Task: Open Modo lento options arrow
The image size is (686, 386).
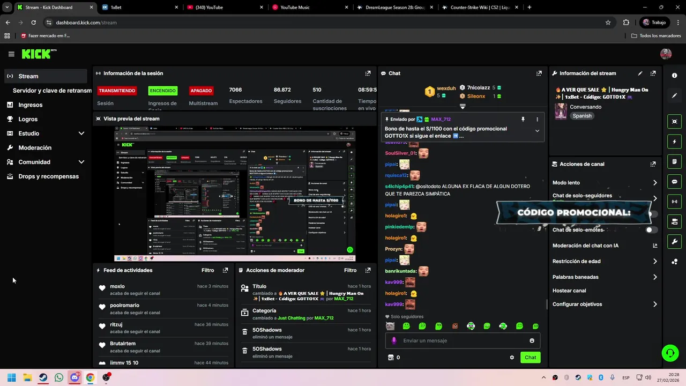Action: tap(655, 183)
